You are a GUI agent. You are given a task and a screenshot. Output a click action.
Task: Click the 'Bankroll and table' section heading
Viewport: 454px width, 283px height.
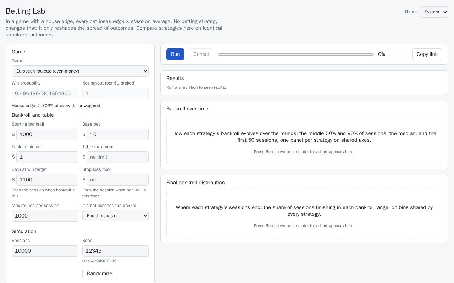tap(33, 115)
